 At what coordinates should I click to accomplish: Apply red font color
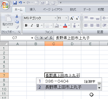(65, 25)
